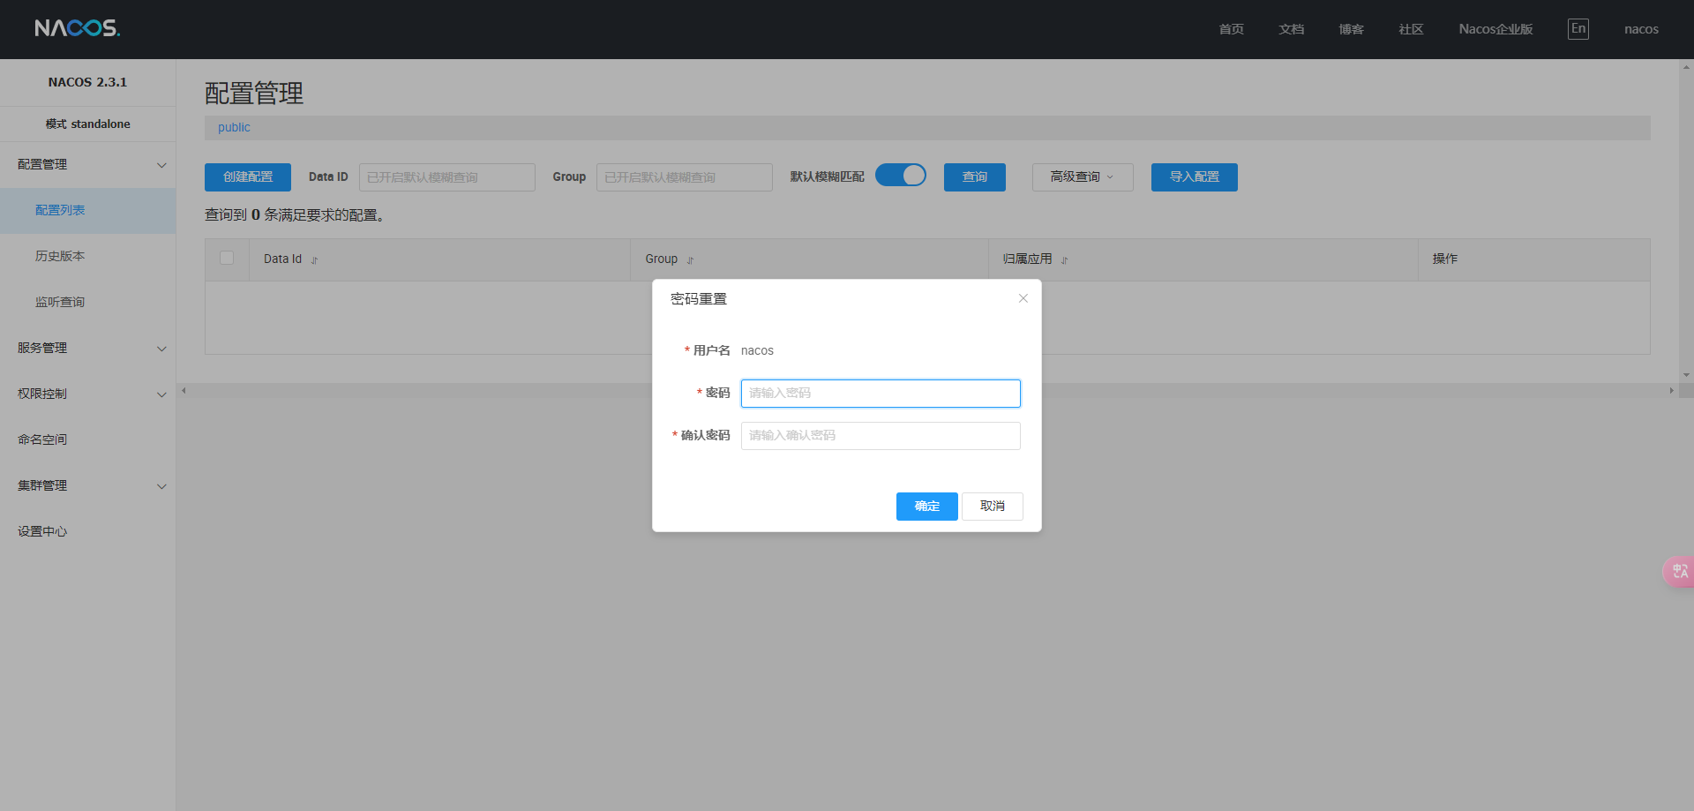Switch language with the En icon

click(1578, 29)
